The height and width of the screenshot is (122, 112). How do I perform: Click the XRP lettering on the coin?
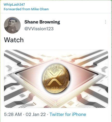tap(55, 88)
